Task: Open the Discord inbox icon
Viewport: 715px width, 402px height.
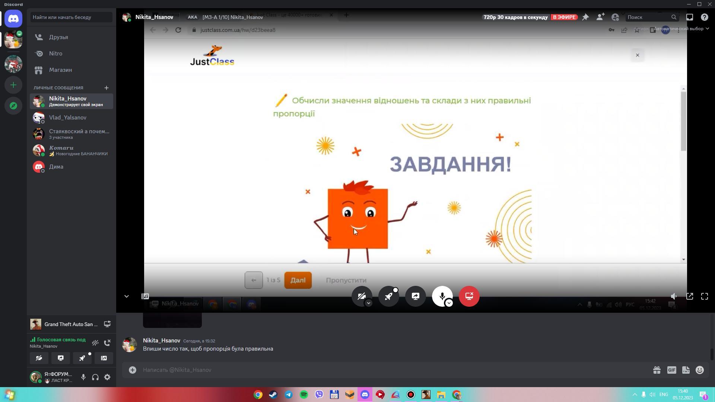Action: click(x=689, y=17)
